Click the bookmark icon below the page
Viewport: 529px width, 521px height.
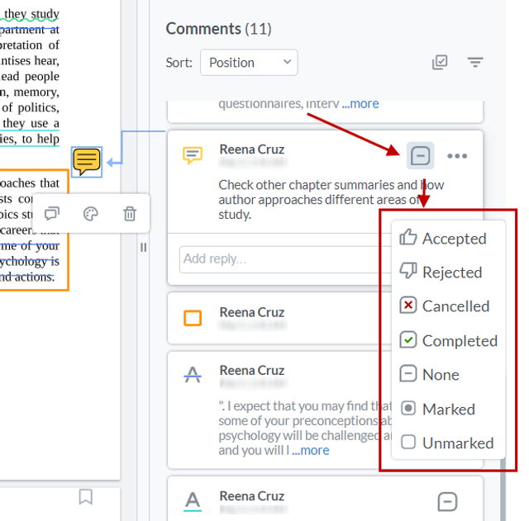[86, 497]
